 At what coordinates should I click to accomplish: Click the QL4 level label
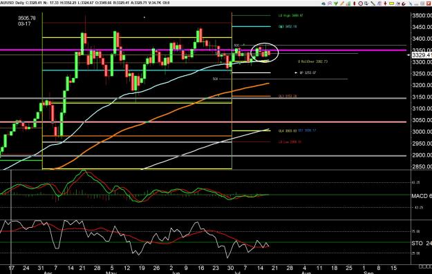288,131
